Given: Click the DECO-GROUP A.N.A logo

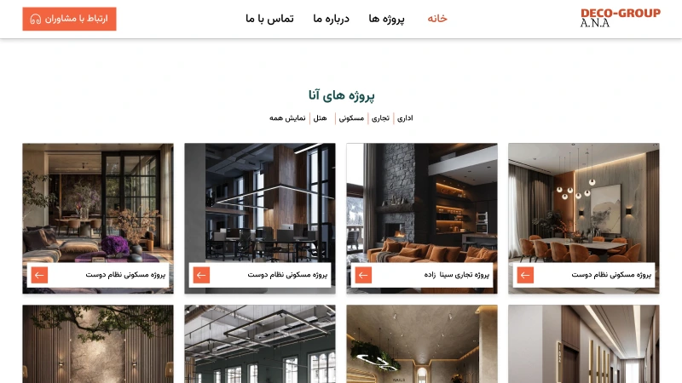Looking at the screenshot, I should pos(621,18).
